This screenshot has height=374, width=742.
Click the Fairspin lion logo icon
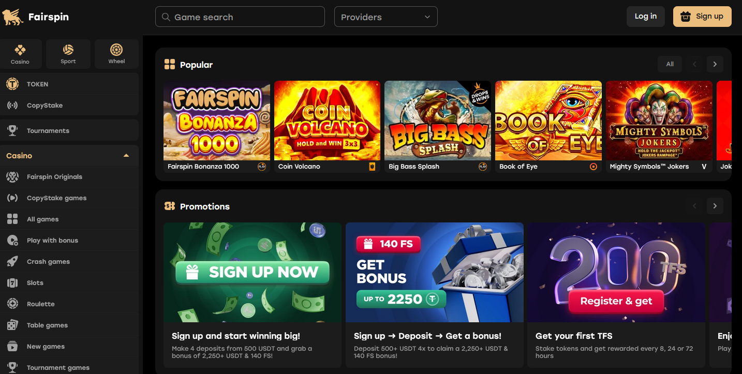(13, 17)
